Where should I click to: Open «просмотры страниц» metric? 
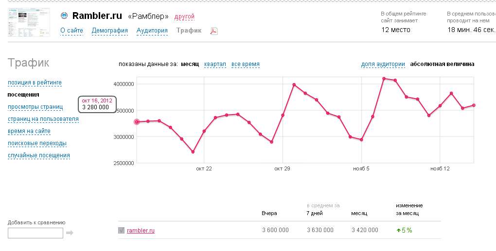(35, 107)
